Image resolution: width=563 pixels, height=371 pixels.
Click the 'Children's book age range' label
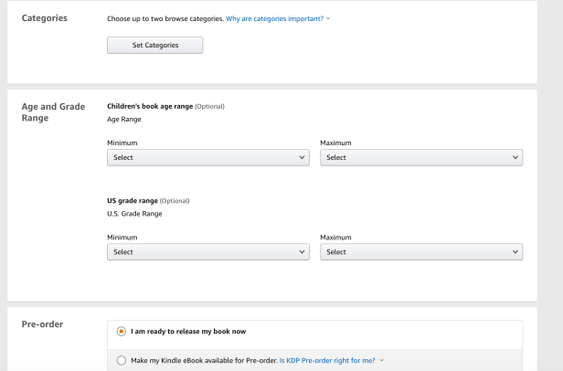tap(150, 106)
